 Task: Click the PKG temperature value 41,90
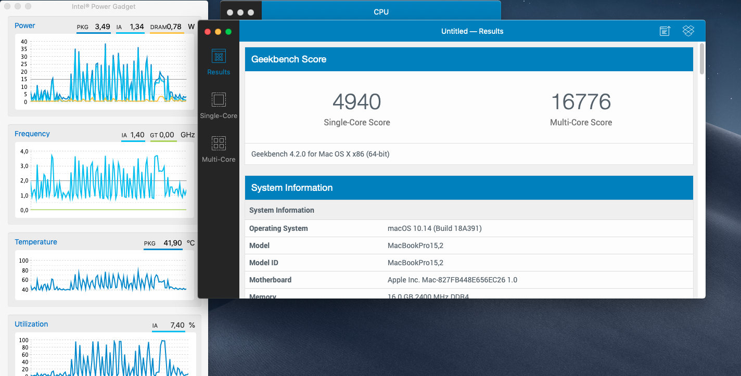(173, 243)
